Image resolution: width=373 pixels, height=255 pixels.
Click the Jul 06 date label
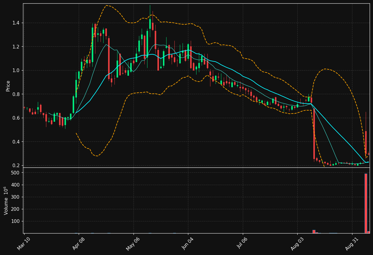(242, 243)
